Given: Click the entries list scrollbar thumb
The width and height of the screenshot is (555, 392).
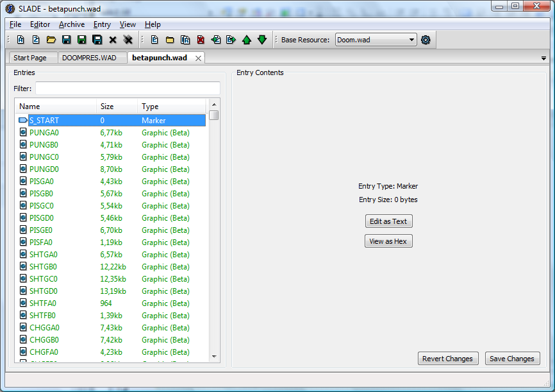Looking at the screenshot, I should coord(214,115).
